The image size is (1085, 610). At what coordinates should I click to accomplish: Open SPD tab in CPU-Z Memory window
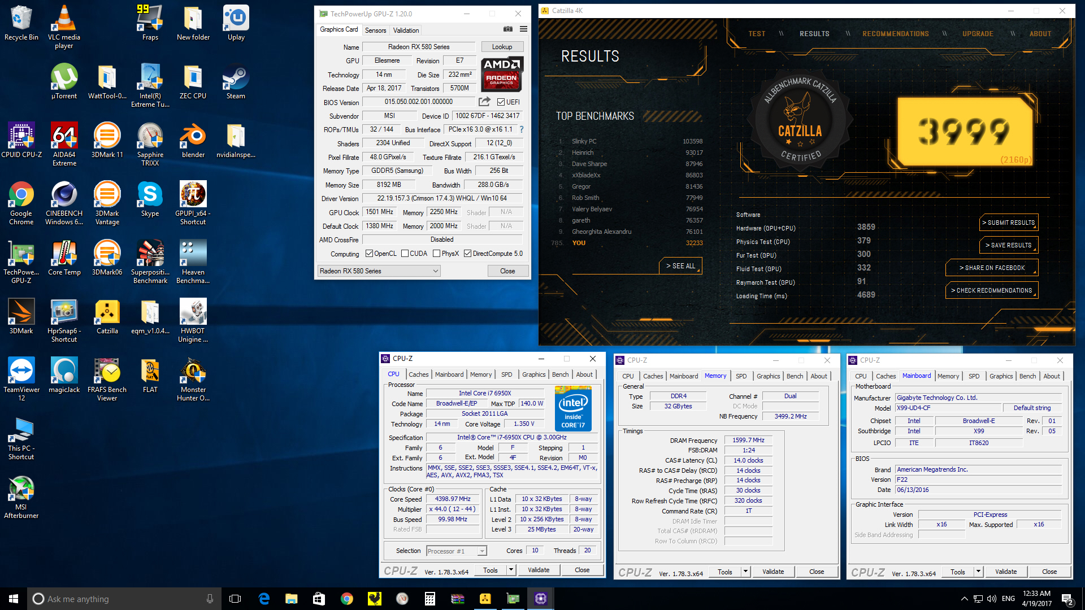[x=741, y=376]
